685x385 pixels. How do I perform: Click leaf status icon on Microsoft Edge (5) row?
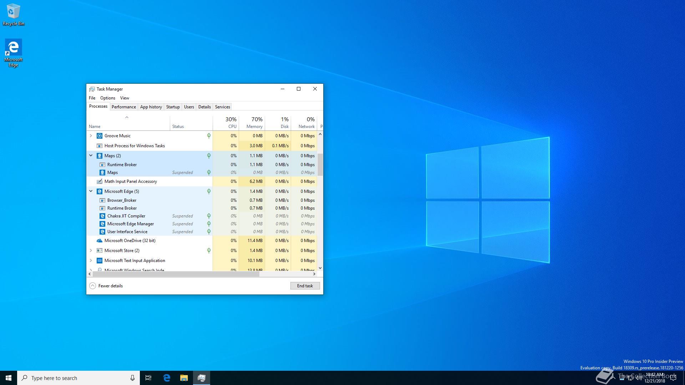[209, 191]
